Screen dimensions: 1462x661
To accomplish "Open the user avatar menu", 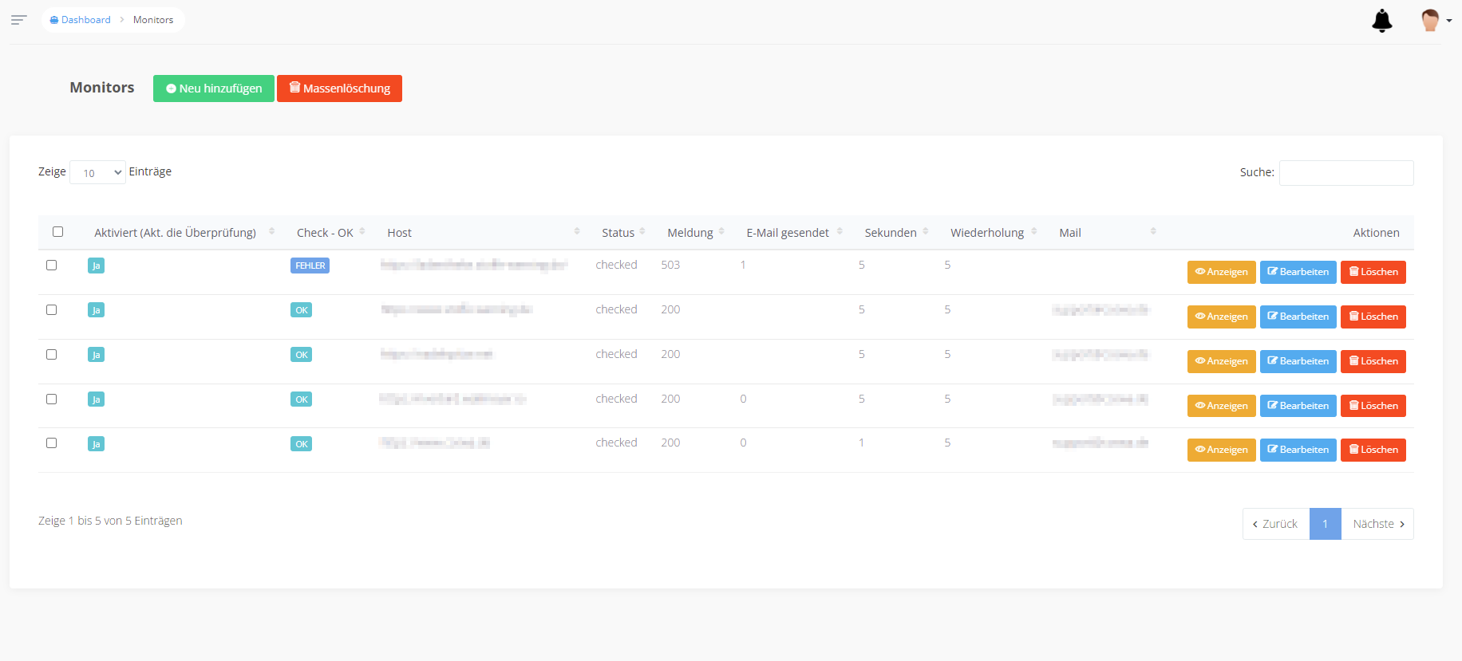I will click(1430, 21).
